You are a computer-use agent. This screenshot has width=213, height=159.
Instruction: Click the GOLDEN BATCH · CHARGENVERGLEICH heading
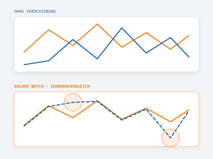52,86
